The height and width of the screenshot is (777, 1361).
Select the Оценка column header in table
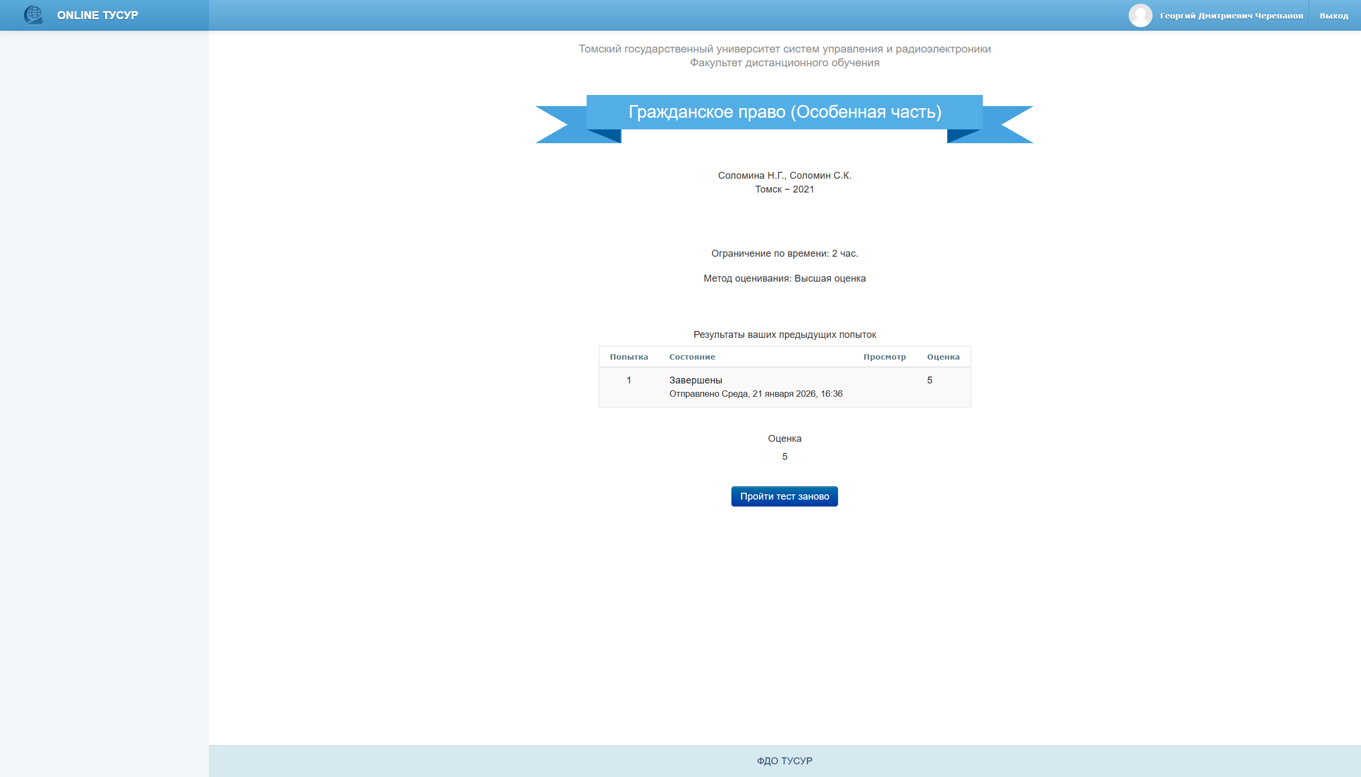(x=943, y=357)
